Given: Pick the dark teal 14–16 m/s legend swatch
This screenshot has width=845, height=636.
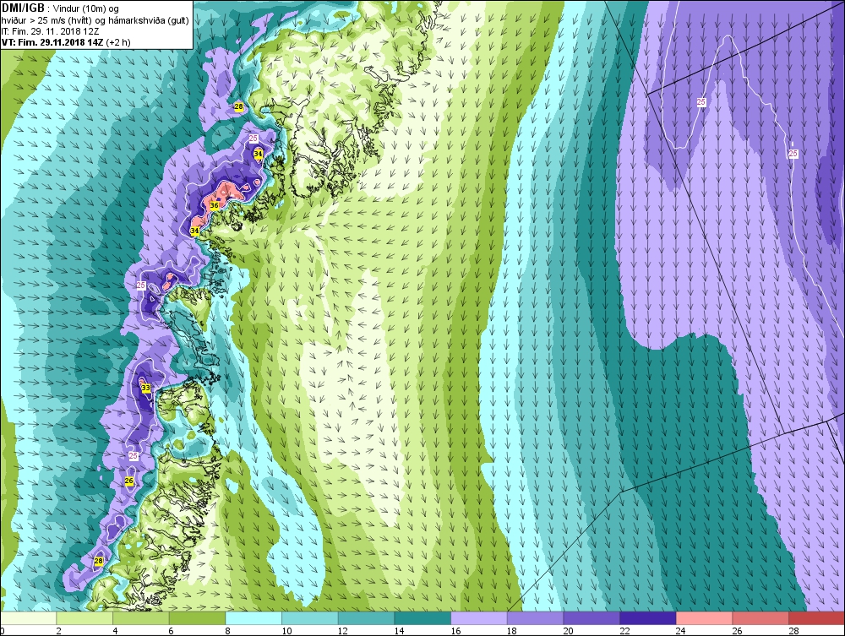Looking at the screenshot, I should [x=422, y=617].
